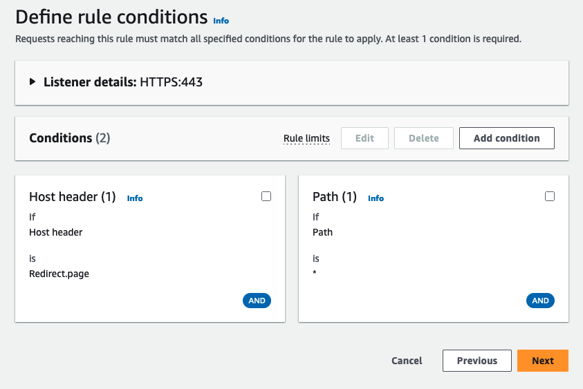Click the Conditions (2) section heading
Image resolution: width=583 pixels, height=389 pixels.
point(69,138)
